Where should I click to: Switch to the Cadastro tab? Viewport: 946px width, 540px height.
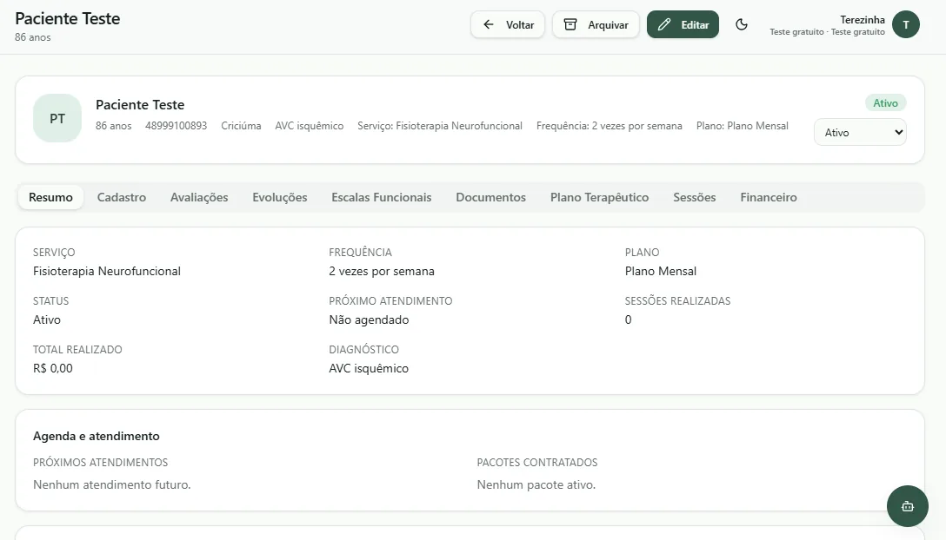(x=121, y=197)
